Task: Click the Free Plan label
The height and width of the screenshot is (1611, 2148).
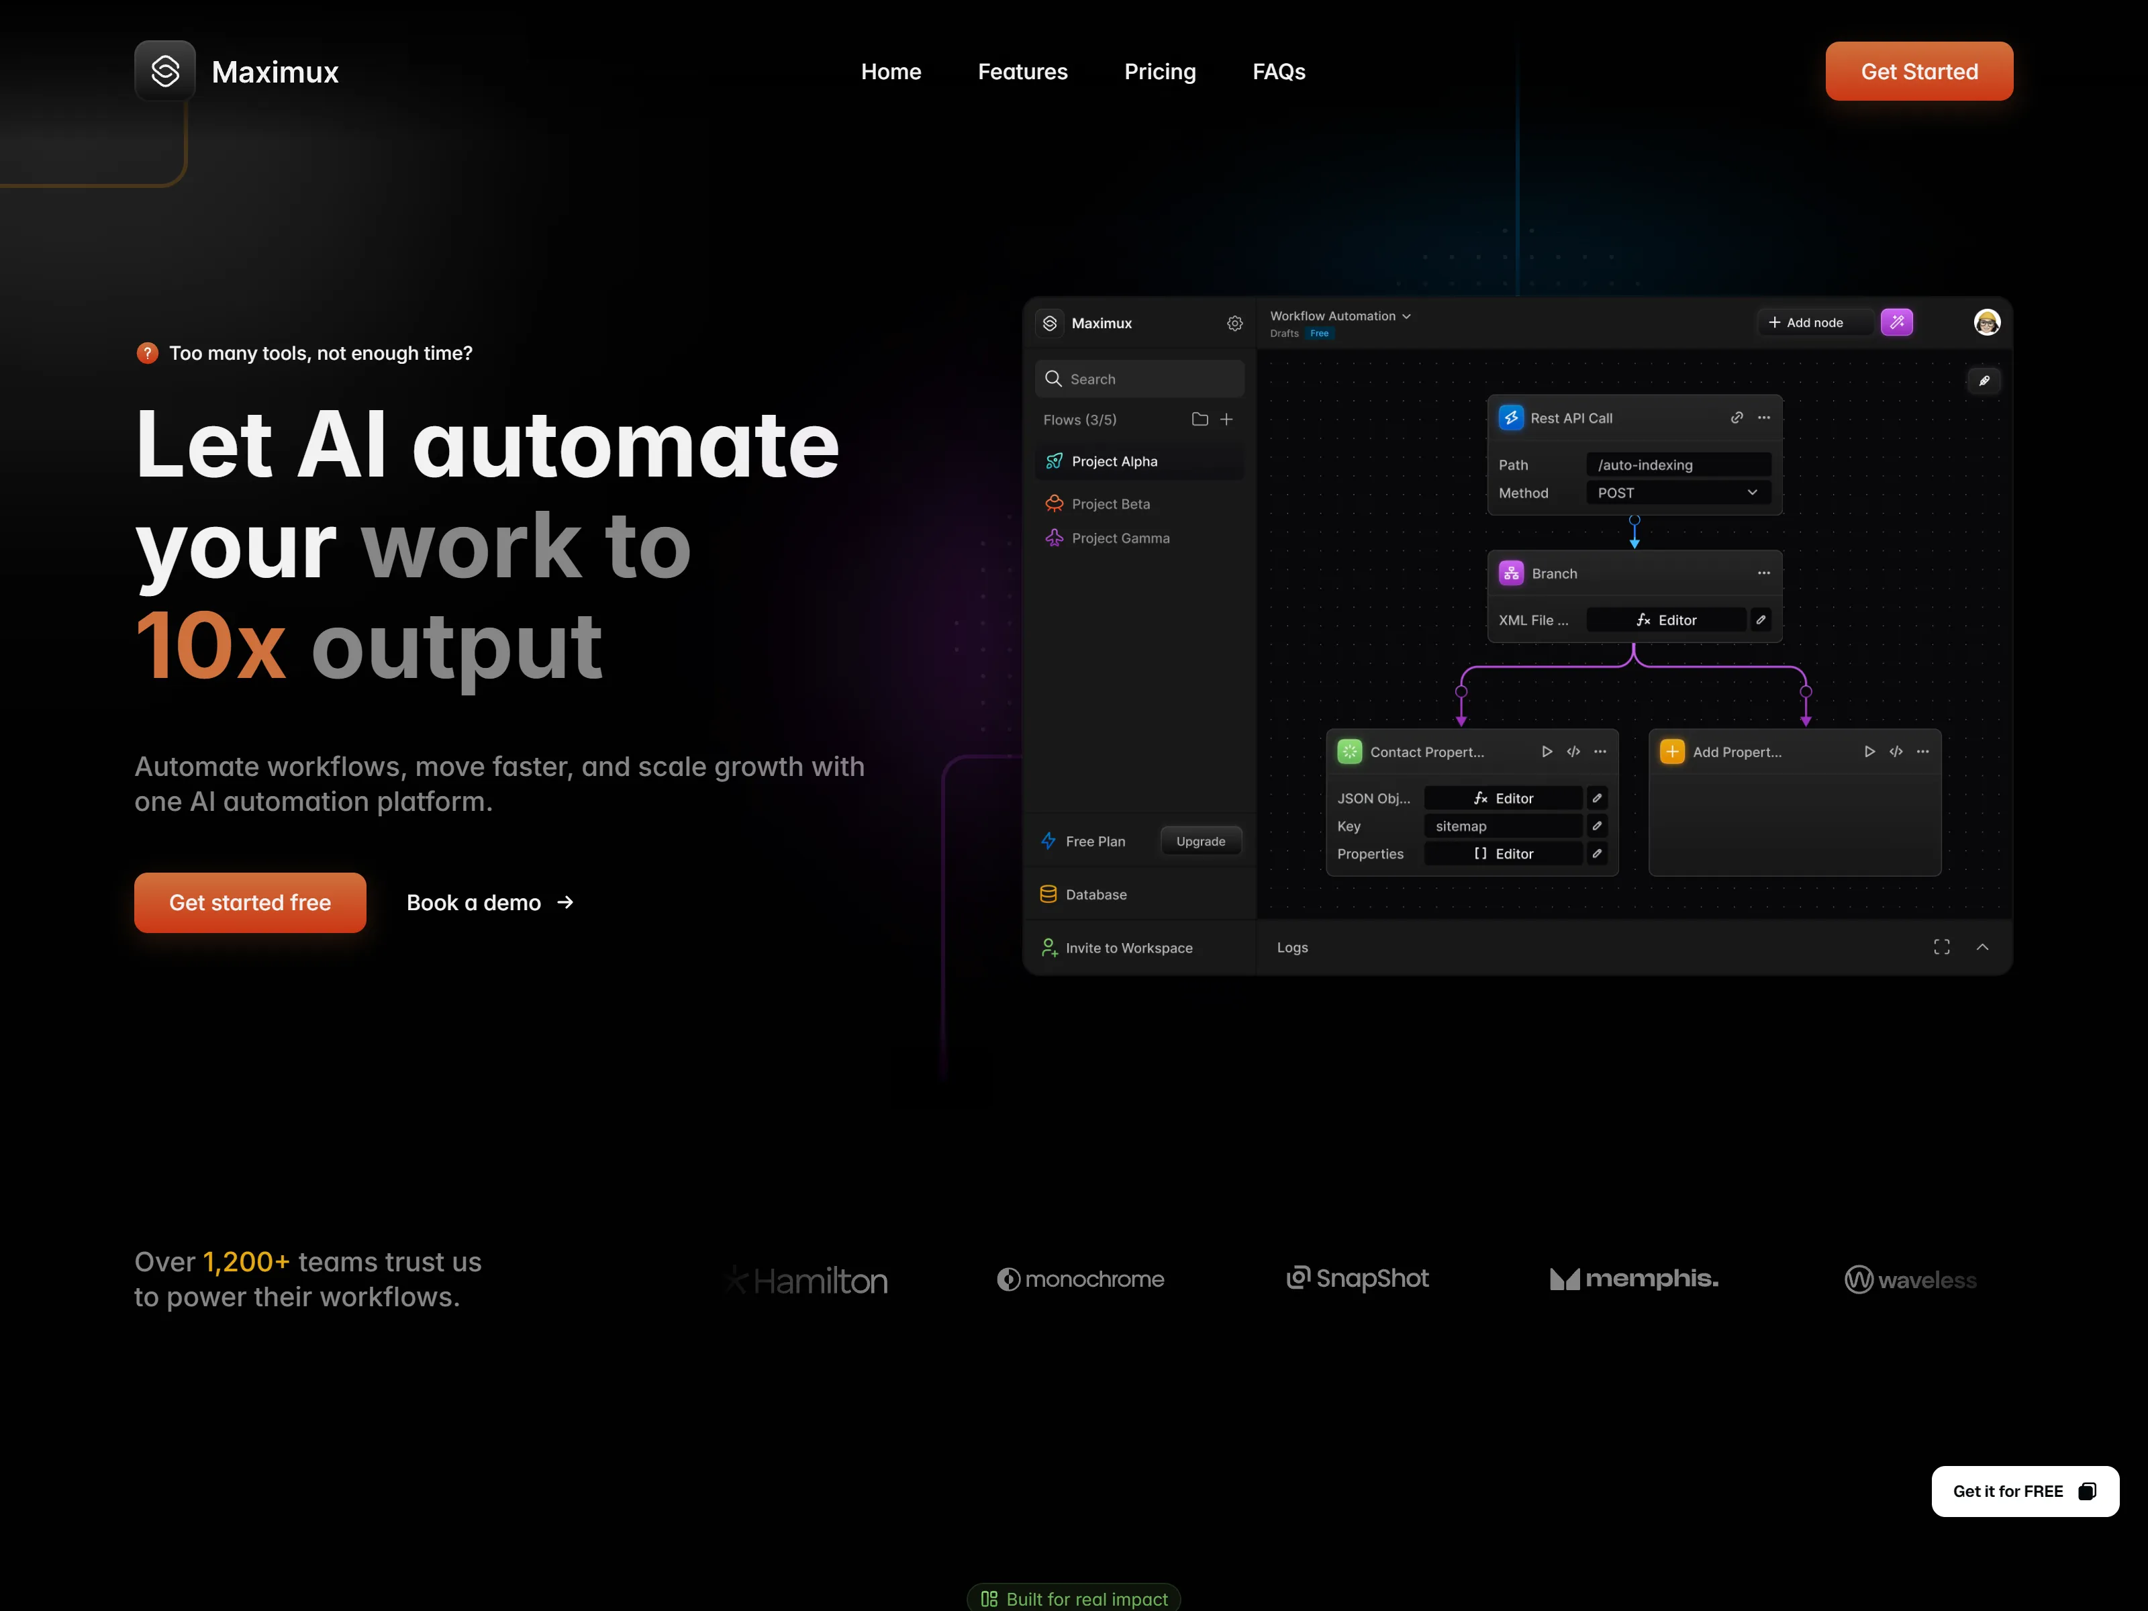Action: [1095, 841]
